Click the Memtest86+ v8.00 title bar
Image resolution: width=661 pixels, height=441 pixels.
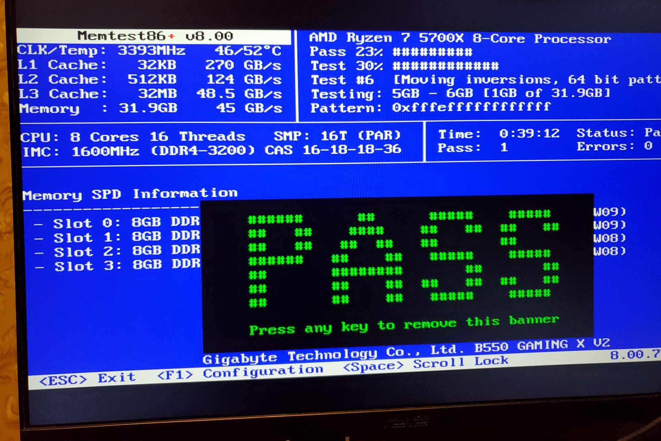(x=155, y=36)
